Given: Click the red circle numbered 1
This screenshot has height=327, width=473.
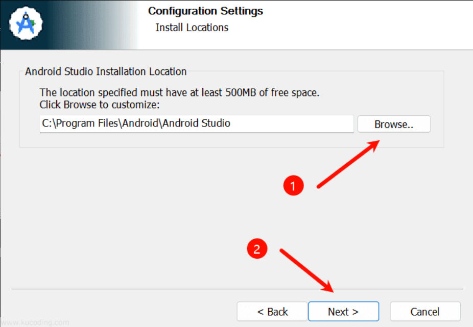Looking at the screenshot, I should (293, 186).
